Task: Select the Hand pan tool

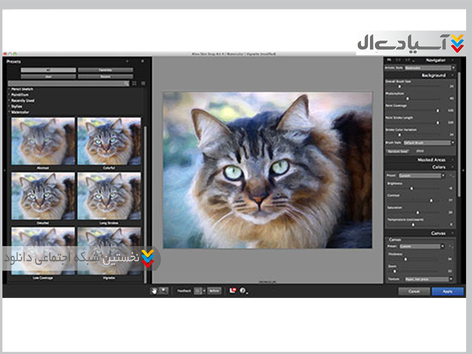Action: pos(155,291)
